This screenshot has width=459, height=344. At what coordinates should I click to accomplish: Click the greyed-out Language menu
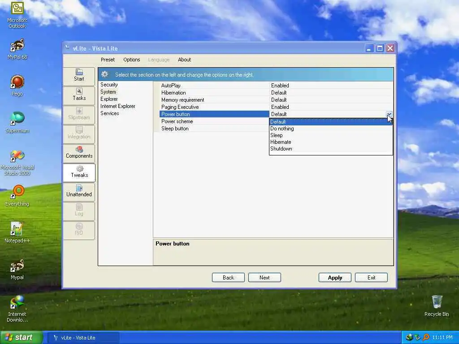point(159,60)
